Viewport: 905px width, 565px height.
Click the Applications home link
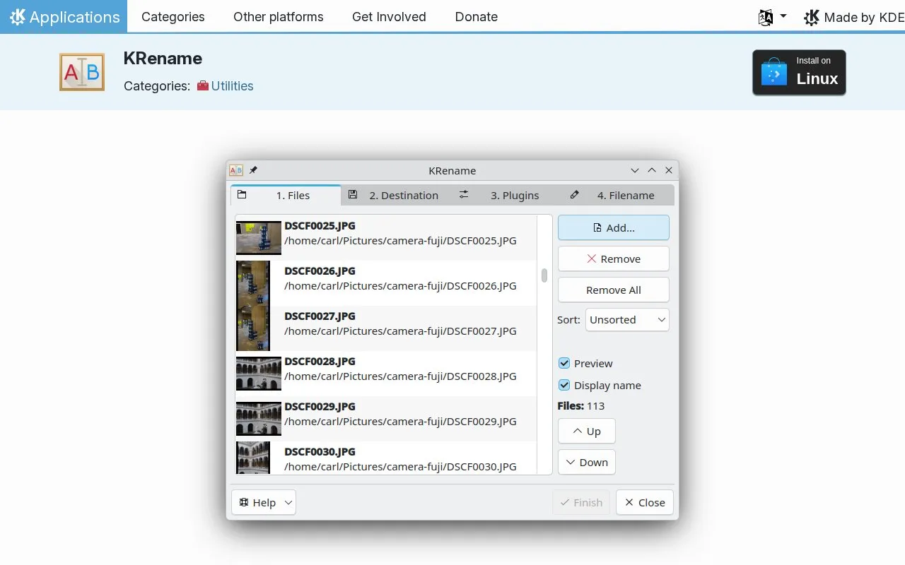coord(64,17)
